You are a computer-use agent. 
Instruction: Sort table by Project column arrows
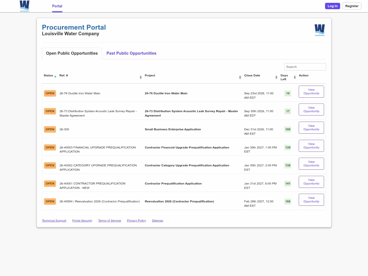coord(240,77)
